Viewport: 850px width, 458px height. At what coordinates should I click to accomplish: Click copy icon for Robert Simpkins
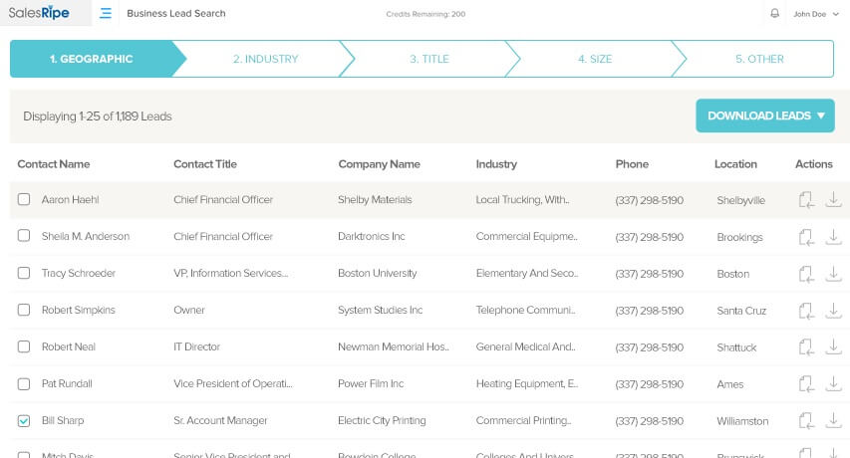[806, 311]
